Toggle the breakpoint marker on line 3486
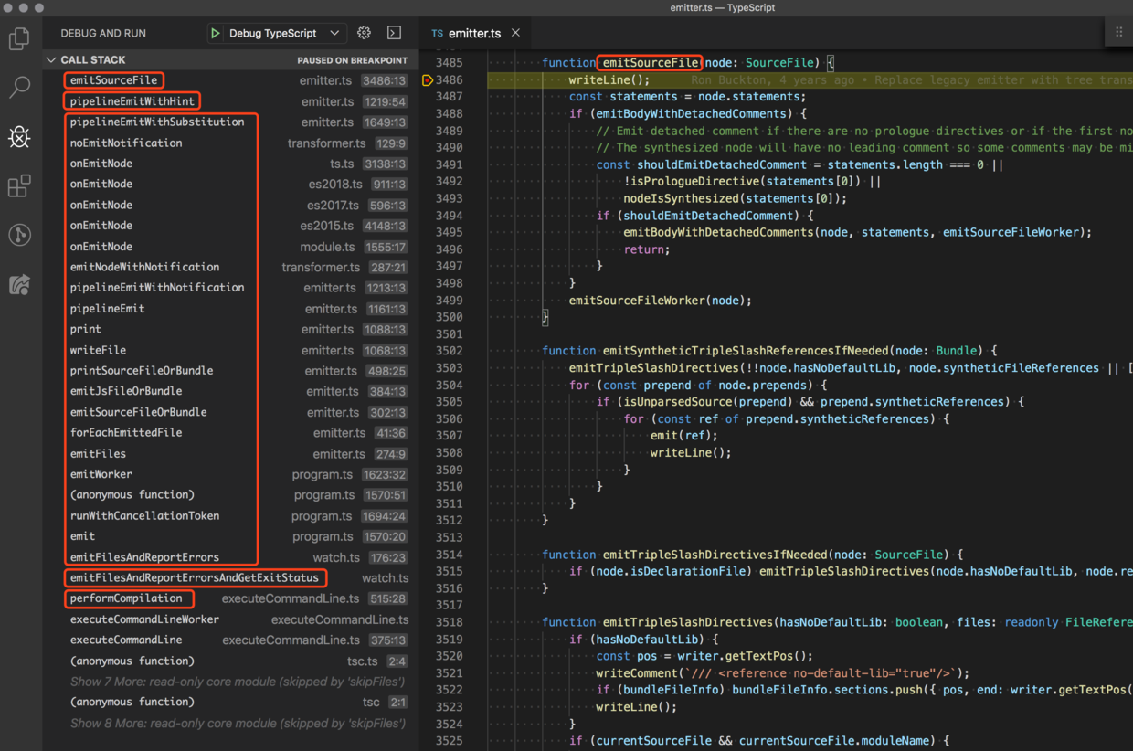 tap(427, 80)
